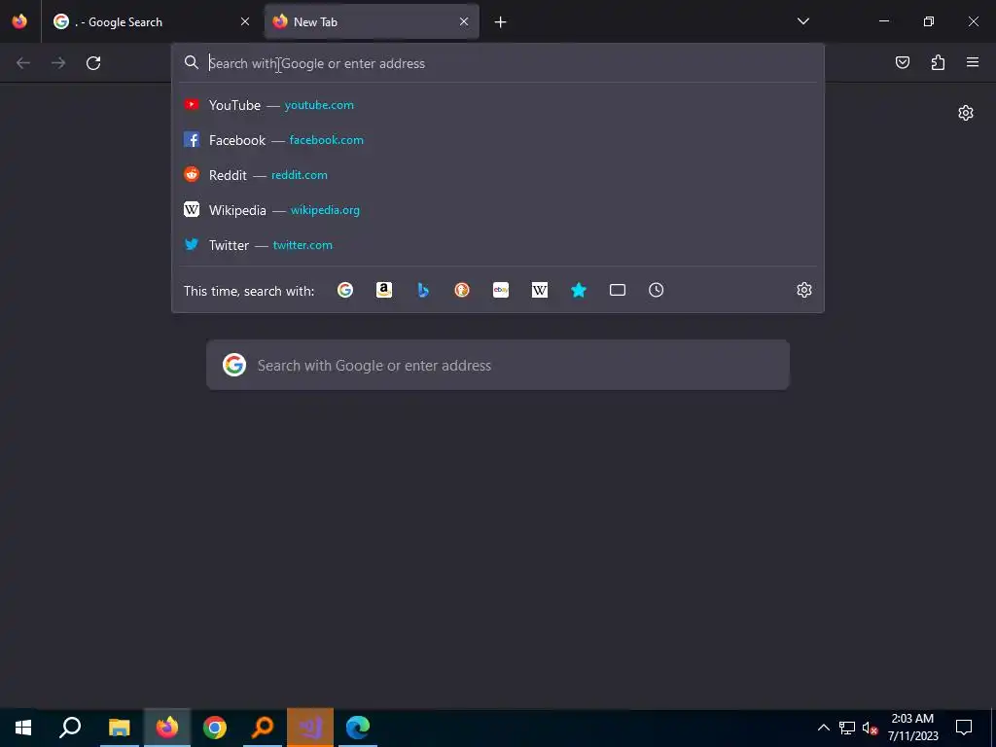Search this time with Bing icon

pyautogui.click(x=423, y=290)
